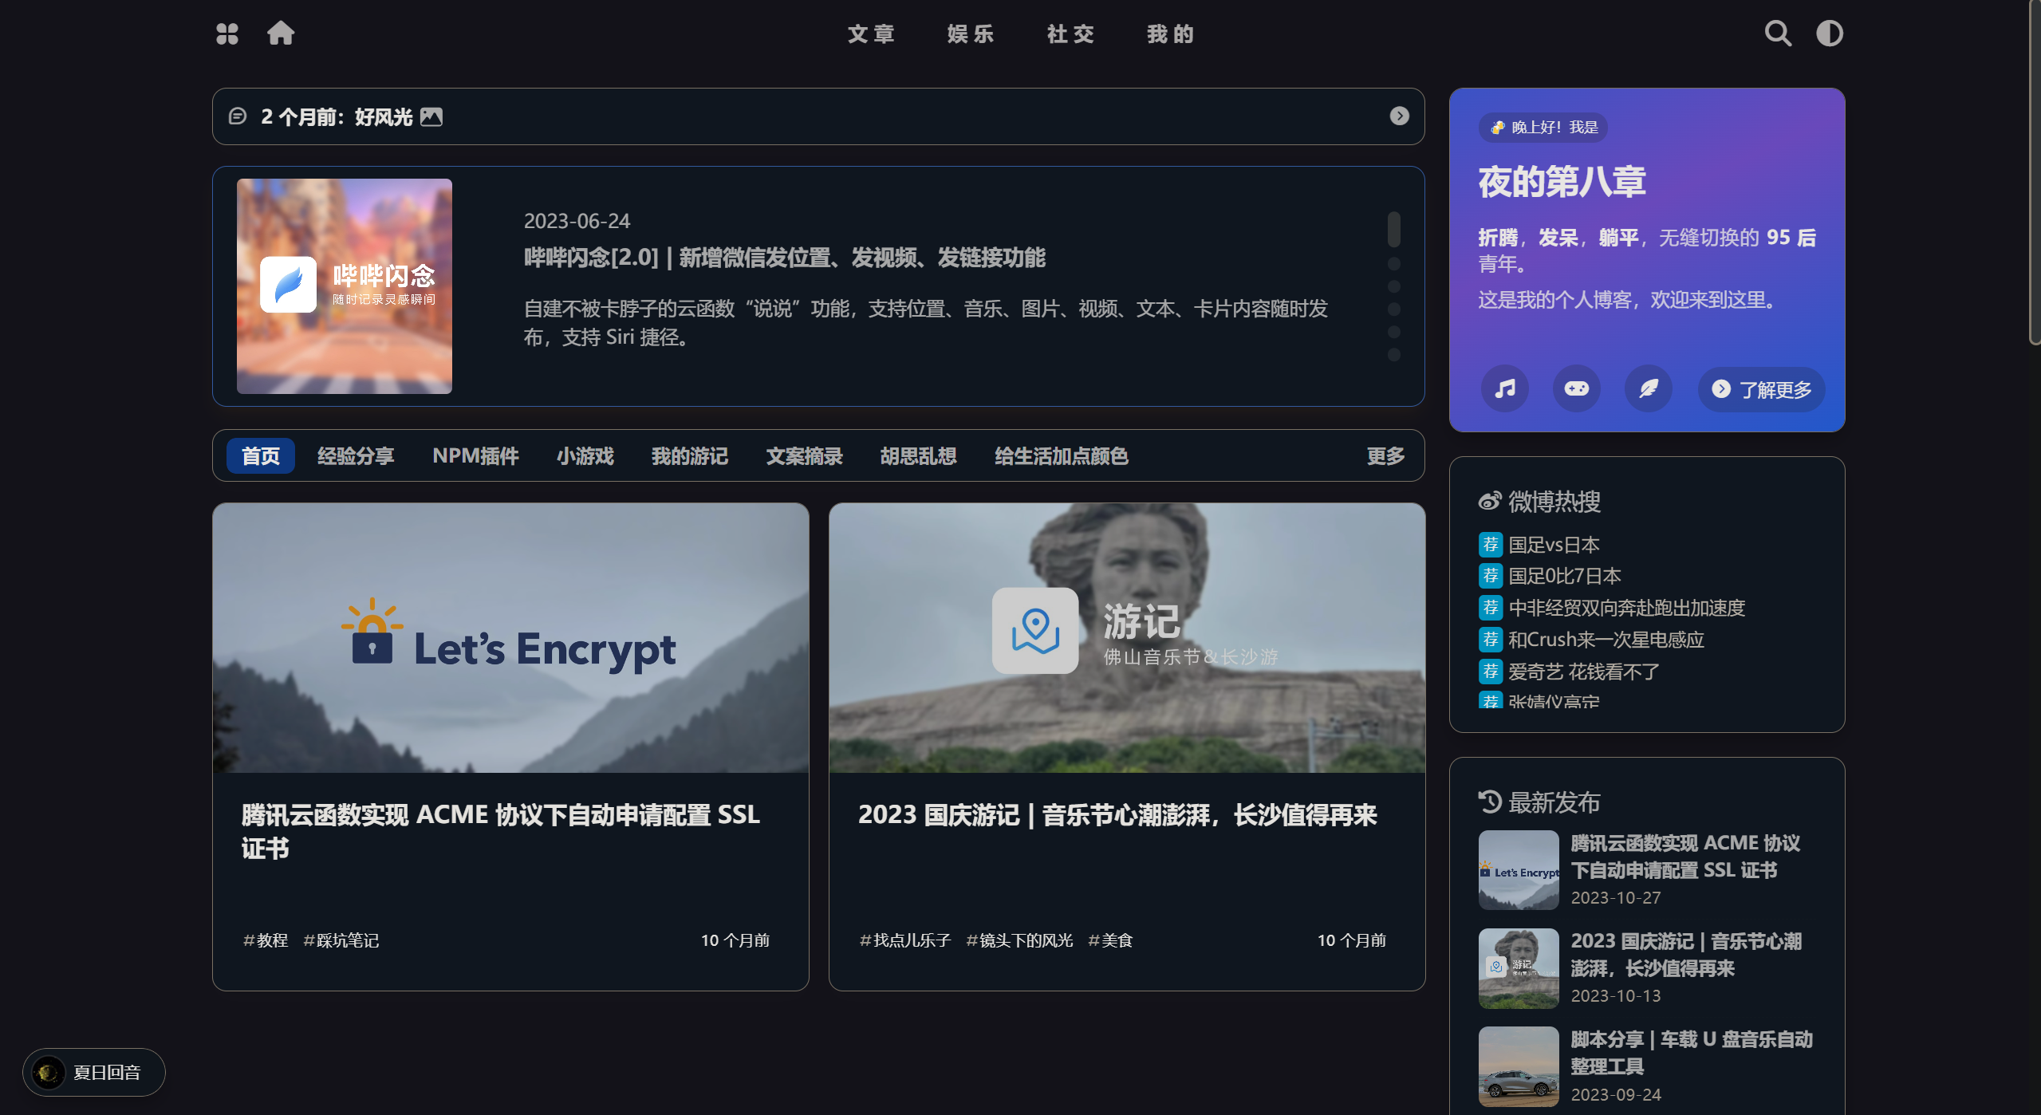Click the music note icon in profile card
The width and height of the screenshot is (2041, 1115).
1504,389
